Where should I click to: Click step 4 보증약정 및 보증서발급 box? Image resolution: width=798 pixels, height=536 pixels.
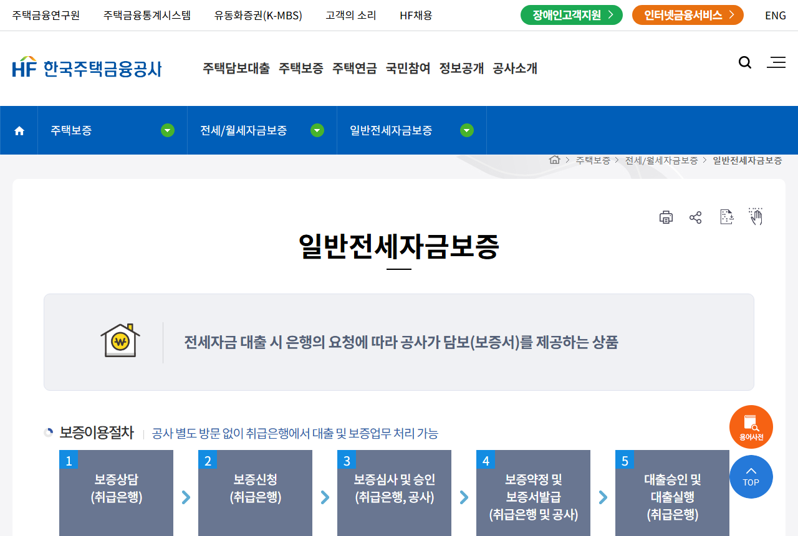pos(533,493)
